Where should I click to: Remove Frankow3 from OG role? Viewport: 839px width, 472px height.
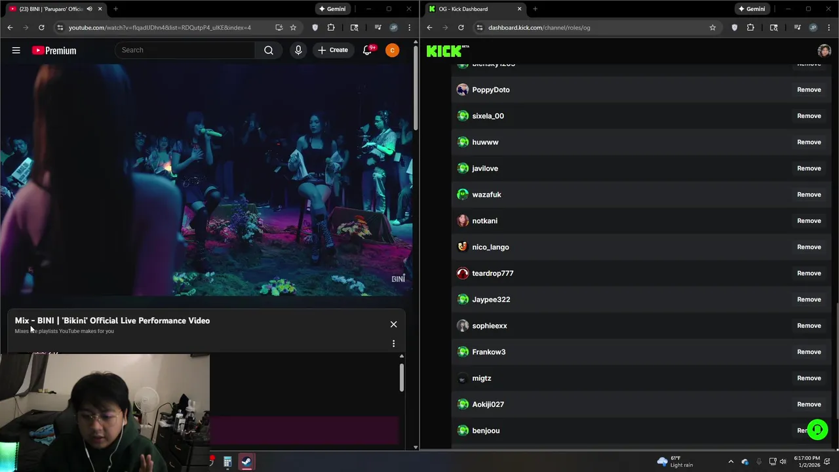pos(809,352)
